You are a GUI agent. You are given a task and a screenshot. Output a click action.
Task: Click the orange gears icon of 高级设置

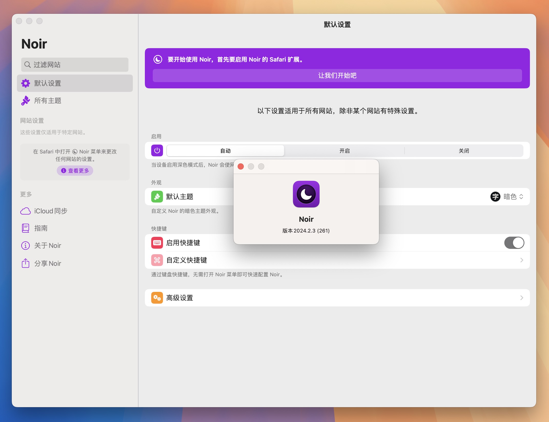click(x=157, y=298)
